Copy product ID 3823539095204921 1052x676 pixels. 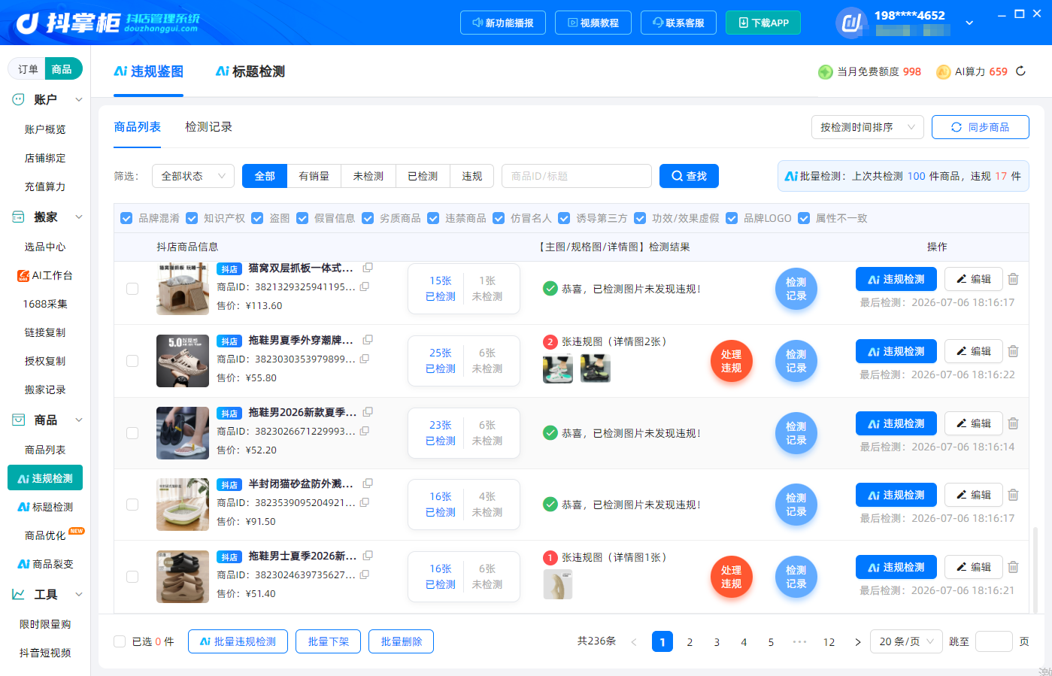pos(365,502)
